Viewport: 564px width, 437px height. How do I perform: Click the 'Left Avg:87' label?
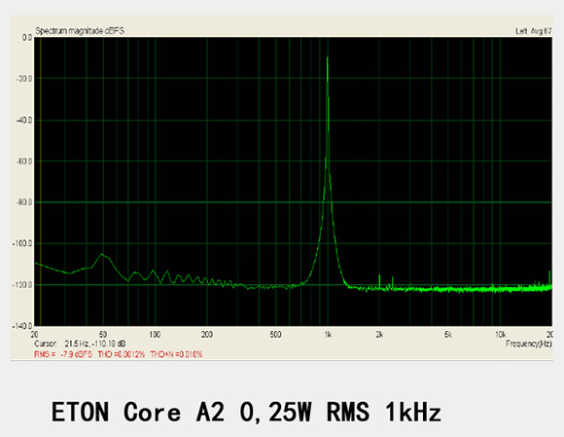(534, 31)
